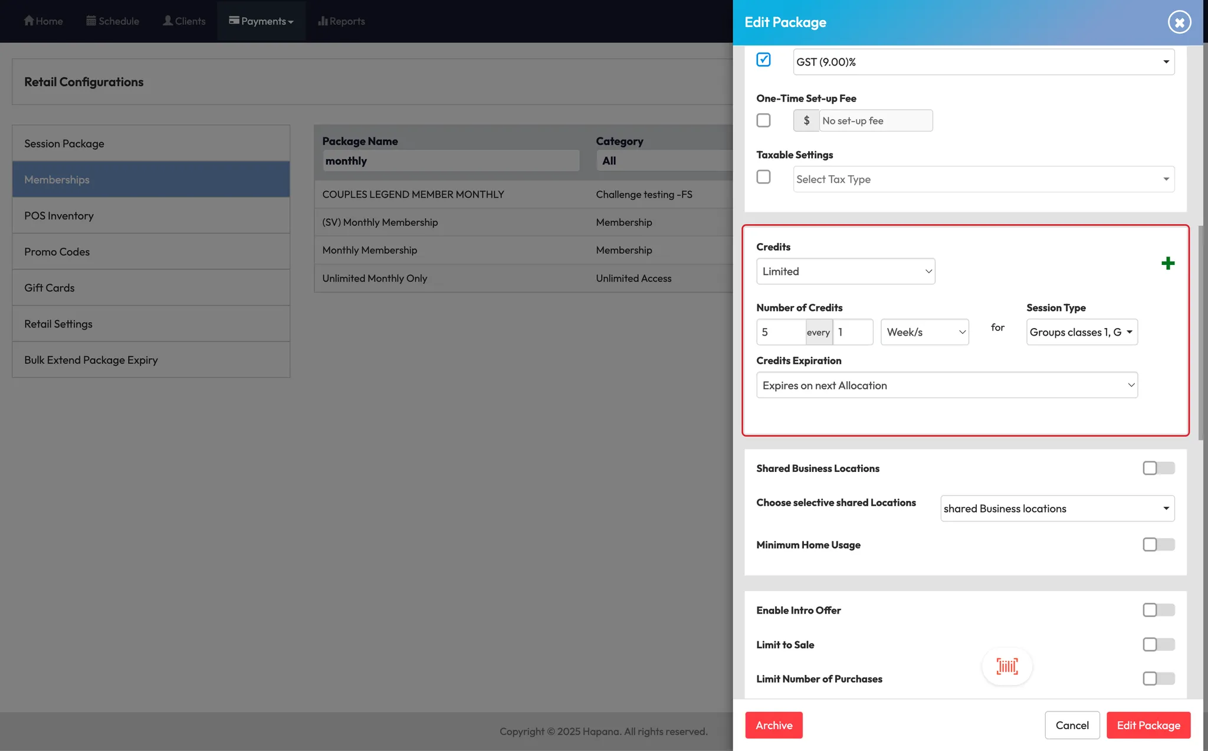Click the Clients person icon
Image resolution: width=1208 pixels, height=751 pixels.
[168, 21]
